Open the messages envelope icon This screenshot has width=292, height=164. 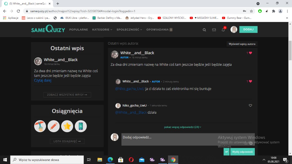point(214,30)
